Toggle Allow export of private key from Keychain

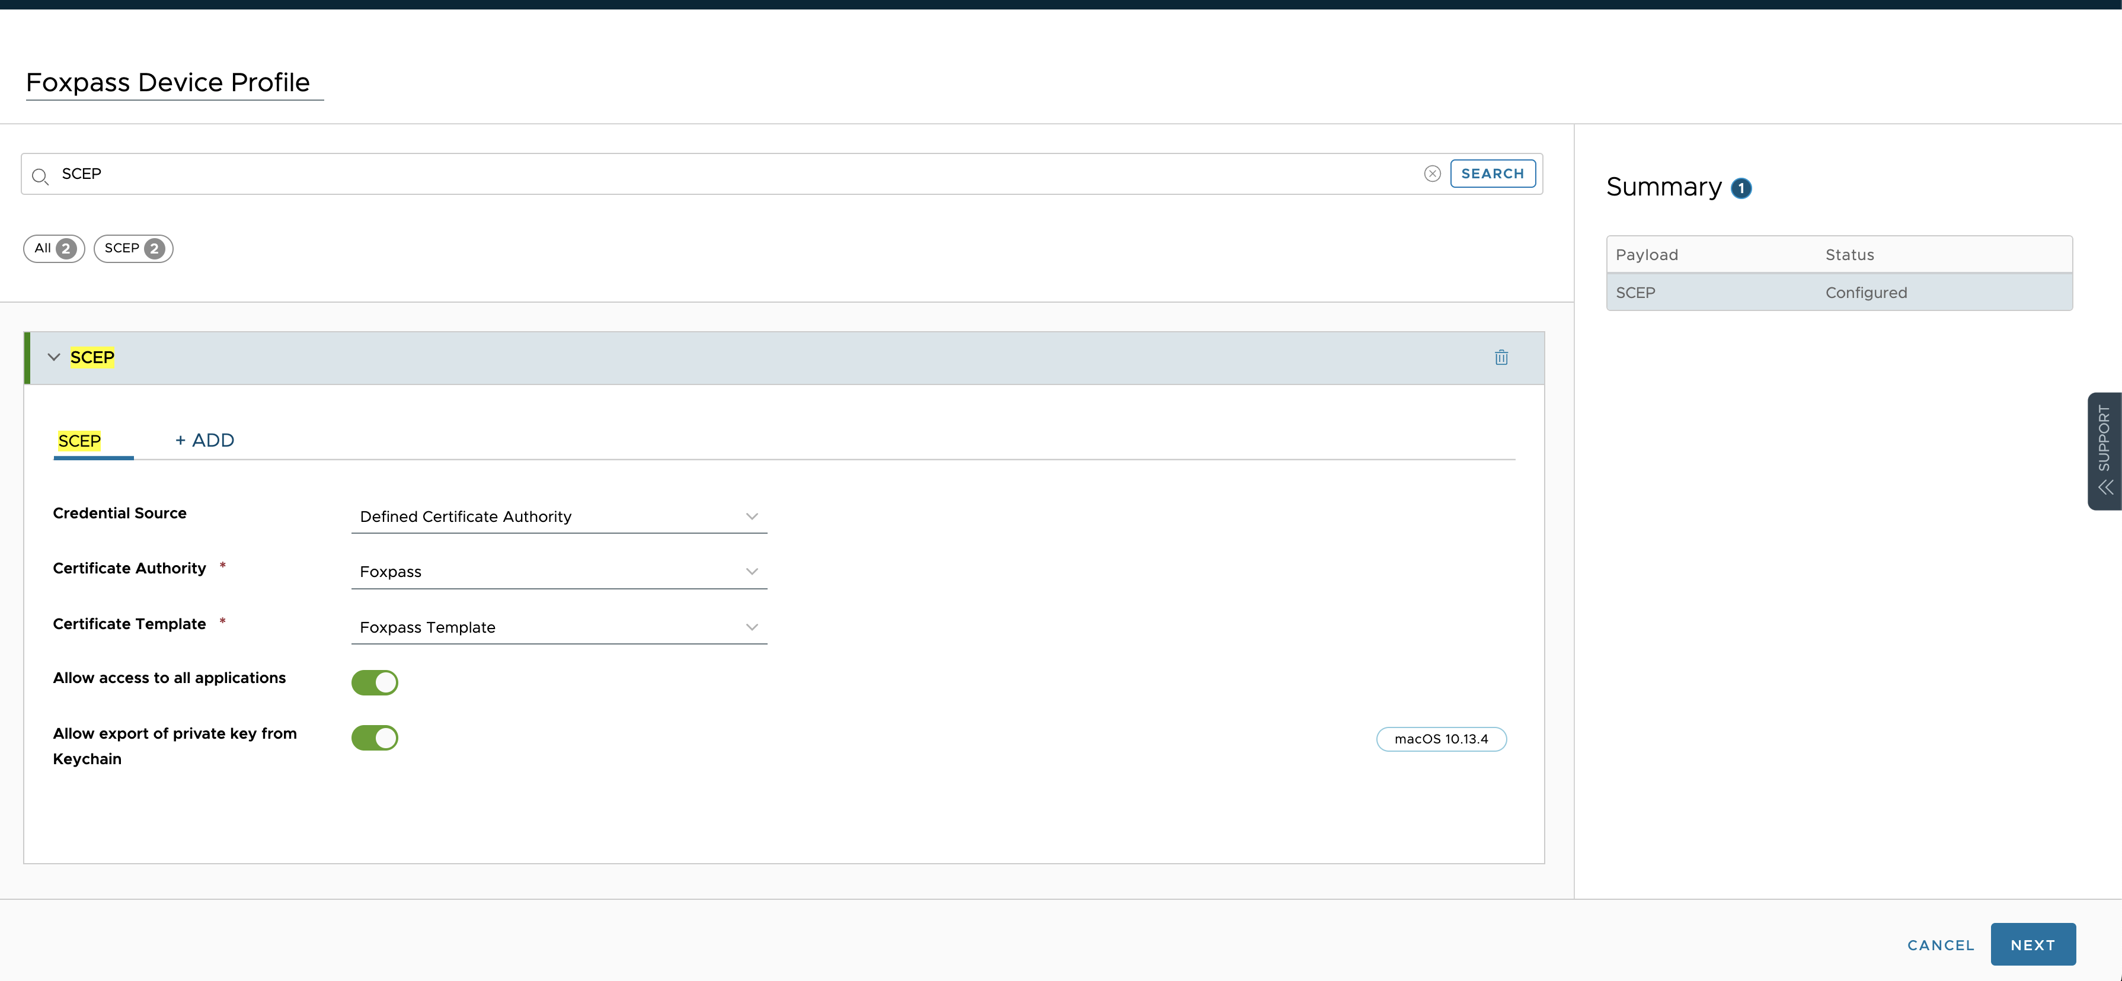point(375,738)
